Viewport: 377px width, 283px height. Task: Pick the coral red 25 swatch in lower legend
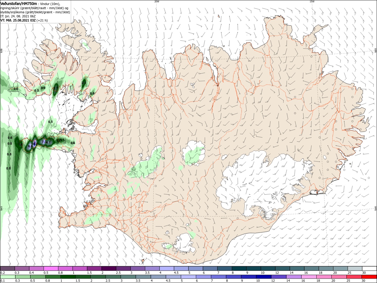[354, 277]
